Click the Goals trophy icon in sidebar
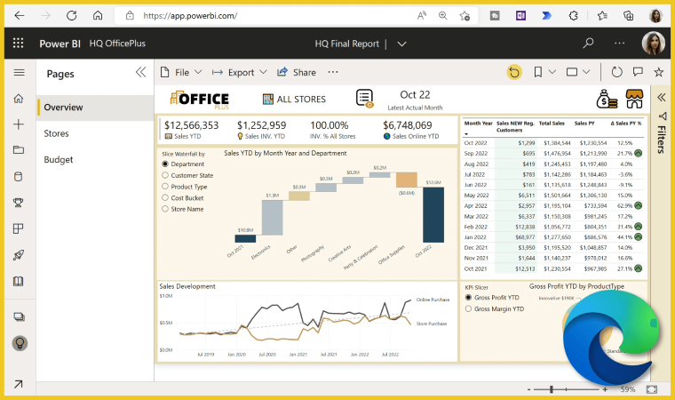675x400 pixels. [18, 202]
